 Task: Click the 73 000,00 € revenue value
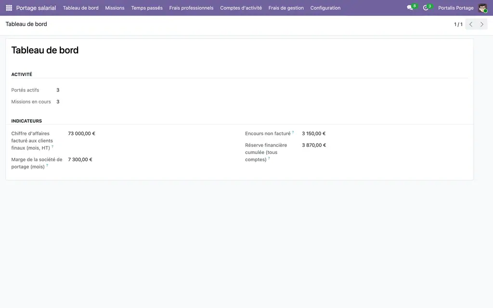point(81,134)
